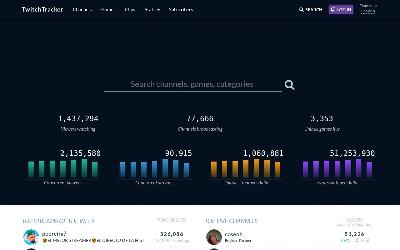This screenshot has height=250, width=400.
Task: Click the 51,253,930 hours watched number
Action: [x=352, y=153]
